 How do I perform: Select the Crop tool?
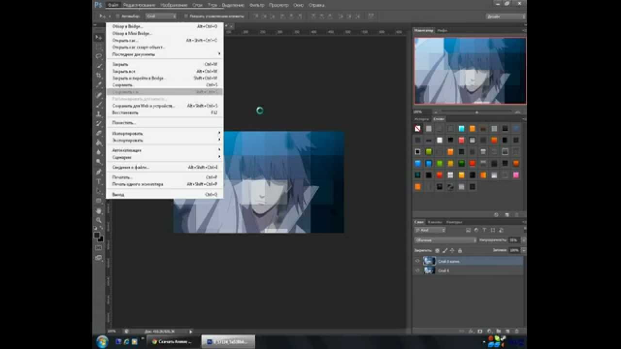coord(99,76)
